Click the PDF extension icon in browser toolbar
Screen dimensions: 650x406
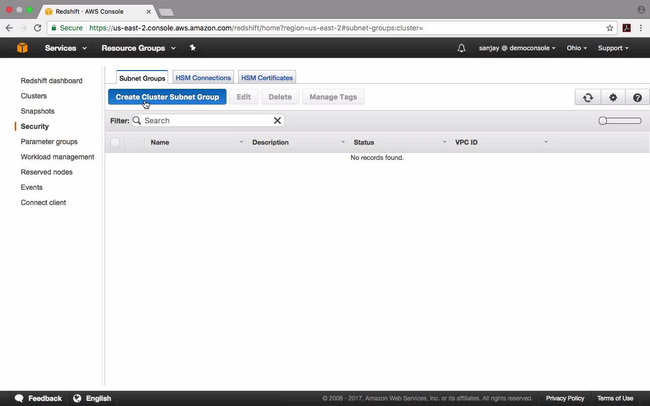[x=627, y=28]
